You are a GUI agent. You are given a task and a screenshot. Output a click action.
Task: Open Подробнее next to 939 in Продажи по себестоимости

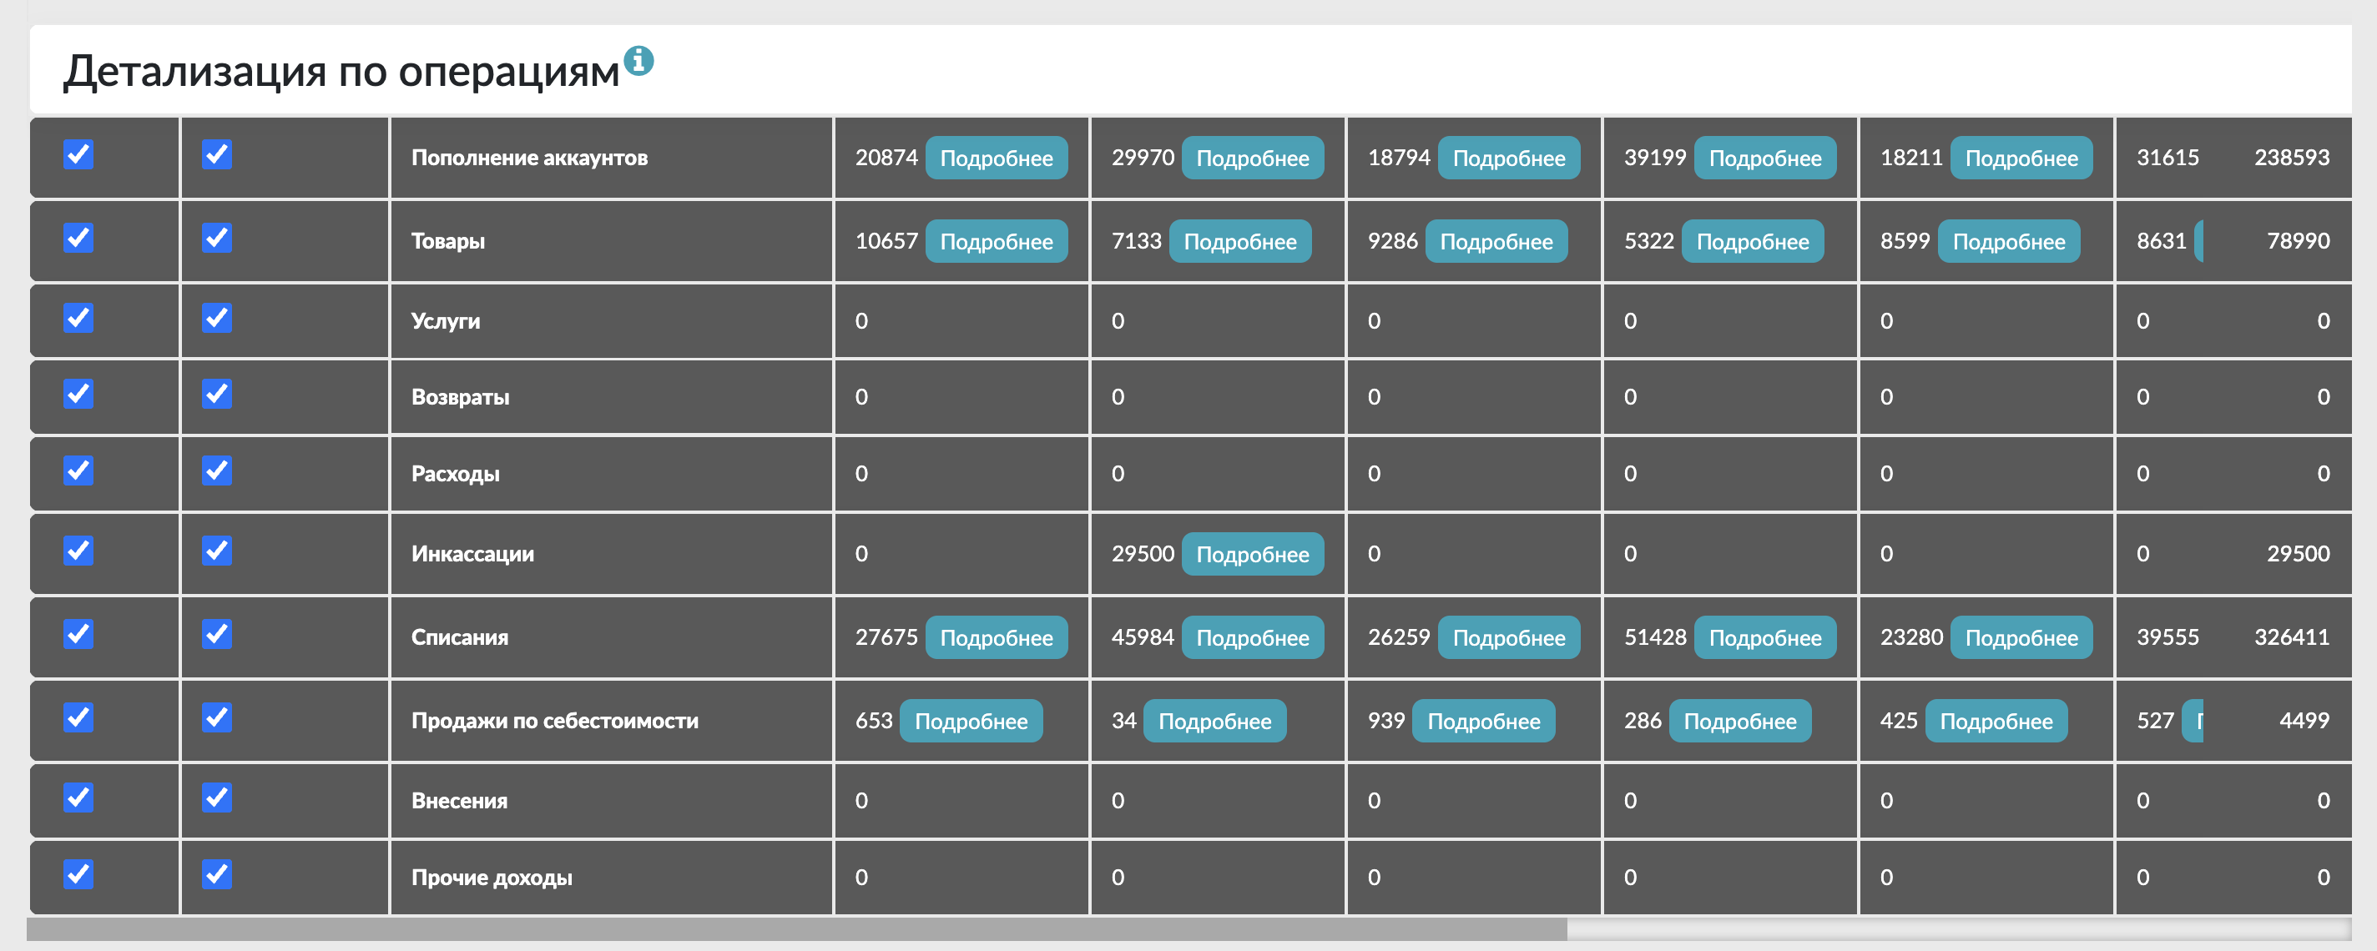point(1483,721)
